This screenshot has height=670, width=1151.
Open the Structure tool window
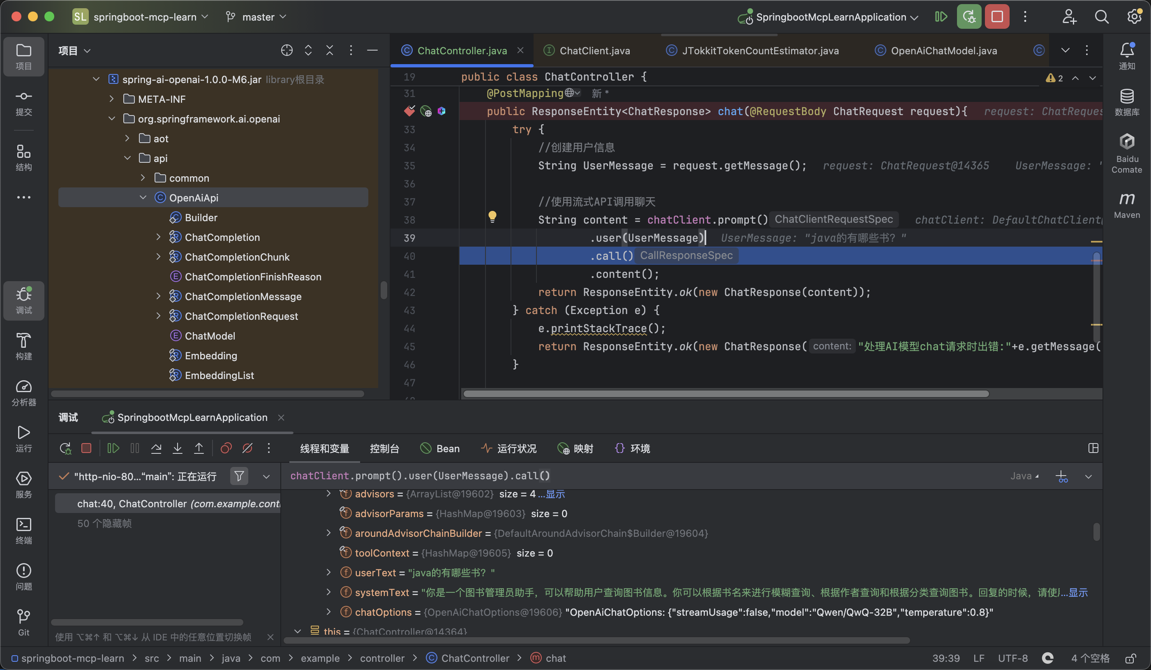pyautogui.click(x=24, y=157)
